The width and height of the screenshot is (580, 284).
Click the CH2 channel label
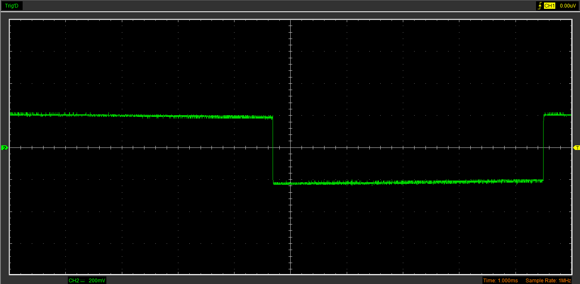point(73,280)
